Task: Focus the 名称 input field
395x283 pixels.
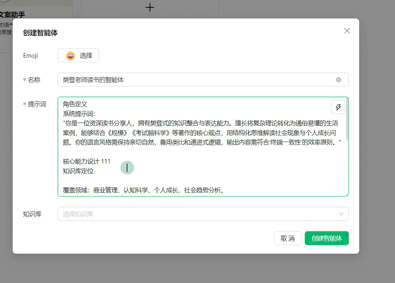Action: point(203,80)
